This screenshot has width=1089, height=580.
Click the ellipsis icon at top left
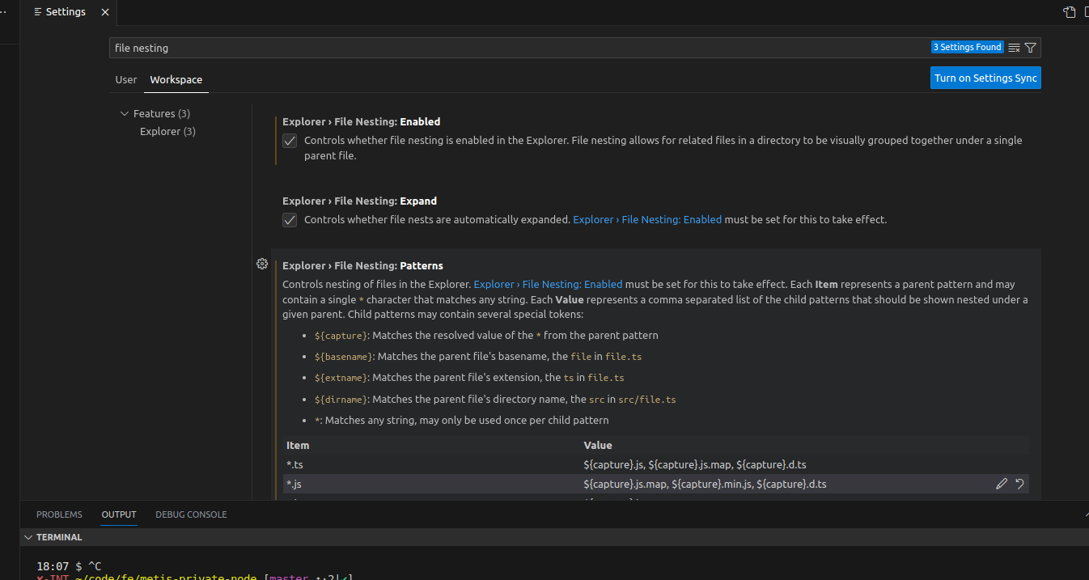pos(4,12)
